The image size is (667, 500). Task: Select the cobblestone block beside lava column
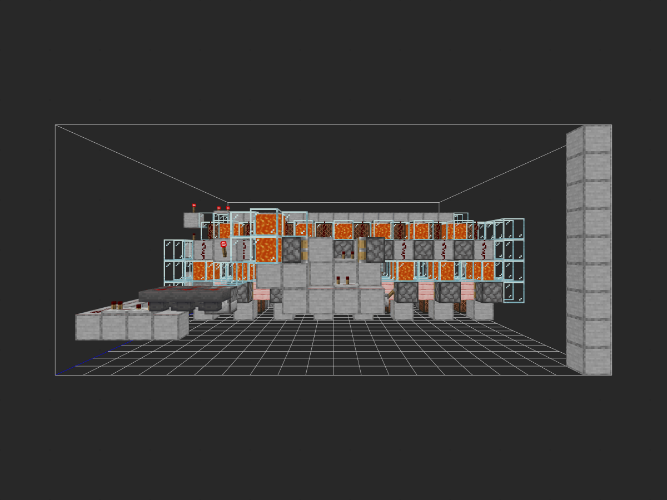tap(292, 249)
